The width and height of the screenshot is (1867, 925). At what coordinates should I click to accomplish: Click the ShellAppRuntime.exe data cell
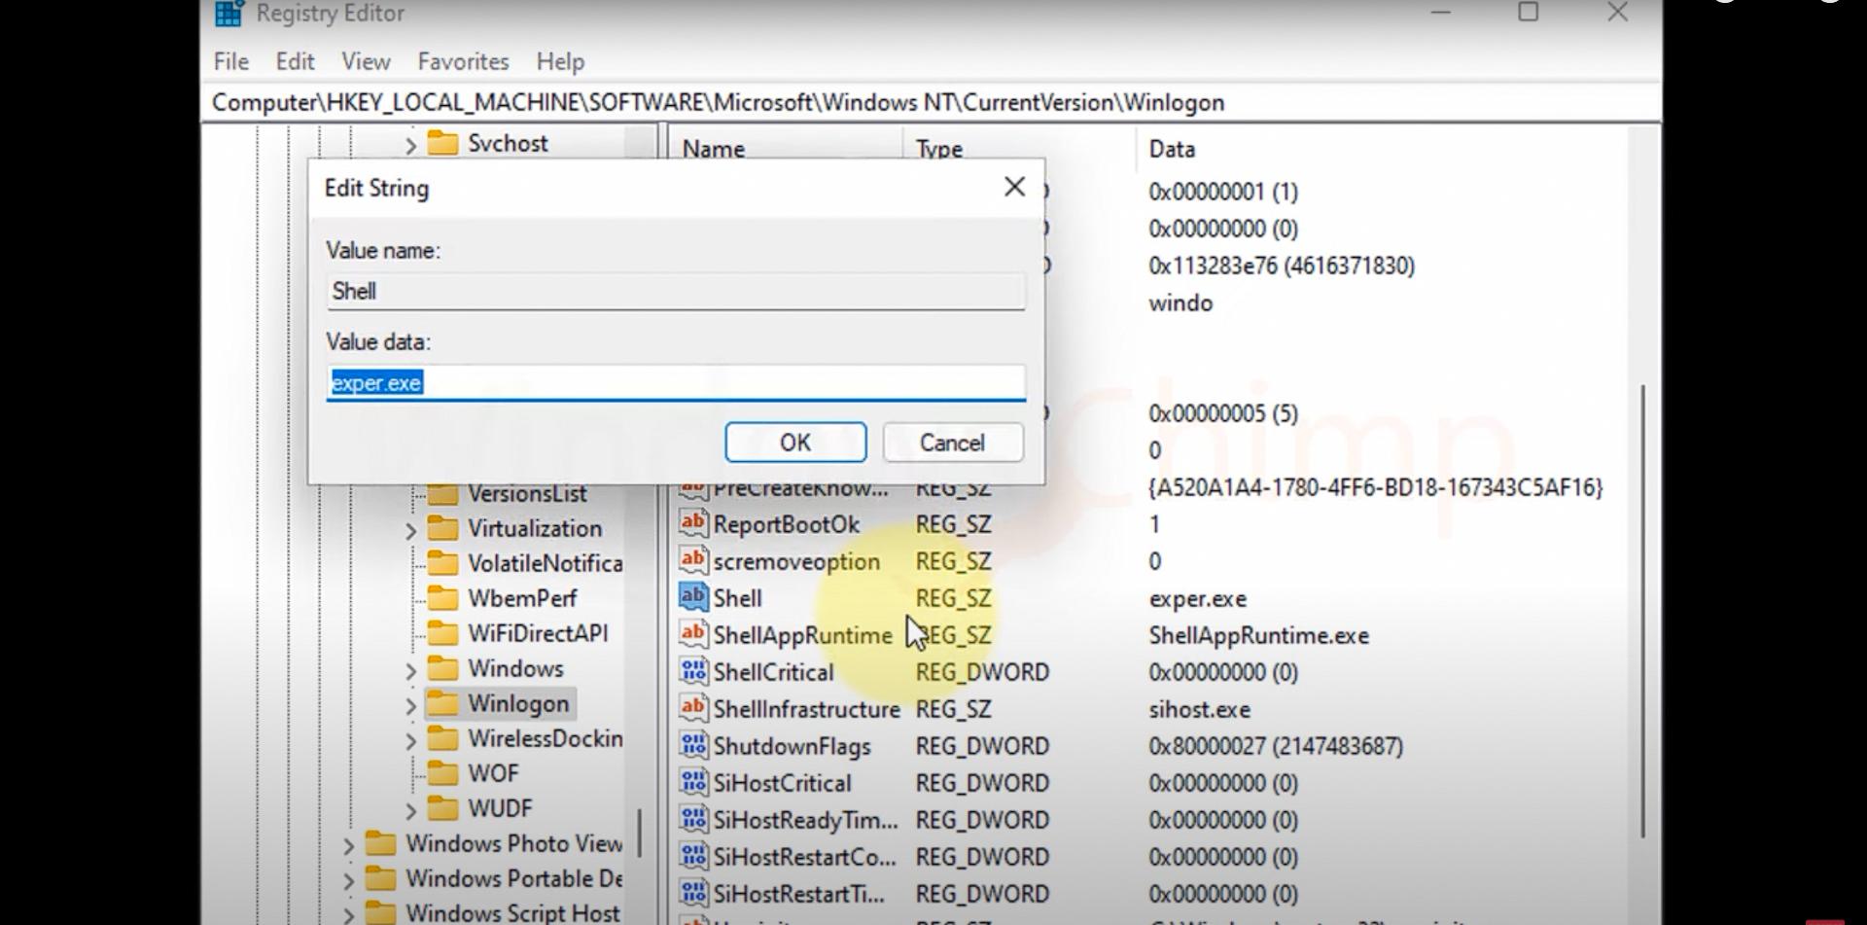pyautogui.click(x=1258, y=635)
